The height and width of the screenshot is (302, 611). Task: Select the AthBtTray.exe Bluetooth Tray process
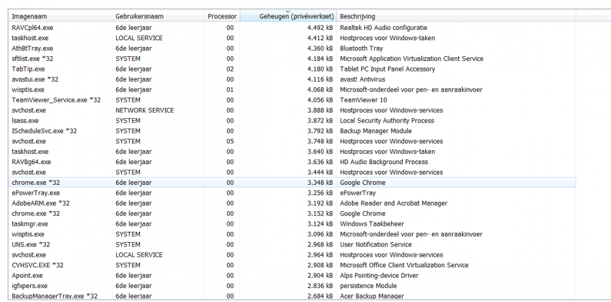pyautogui.click(x=32, y=48)
